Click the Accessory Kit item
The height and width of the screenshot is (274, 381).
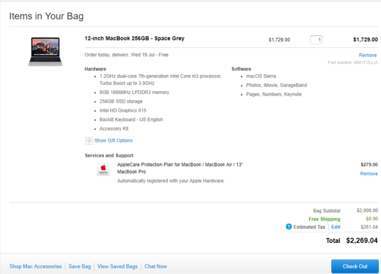click(x=114, y=129)
